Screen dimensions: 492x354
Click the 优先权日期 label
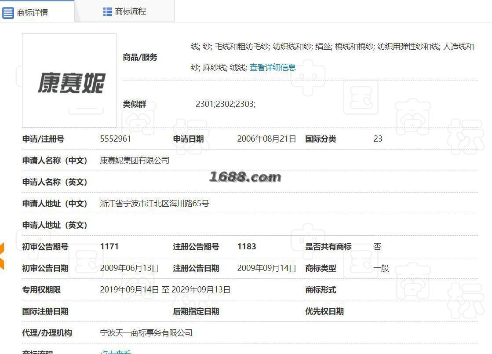coord(324,311)
